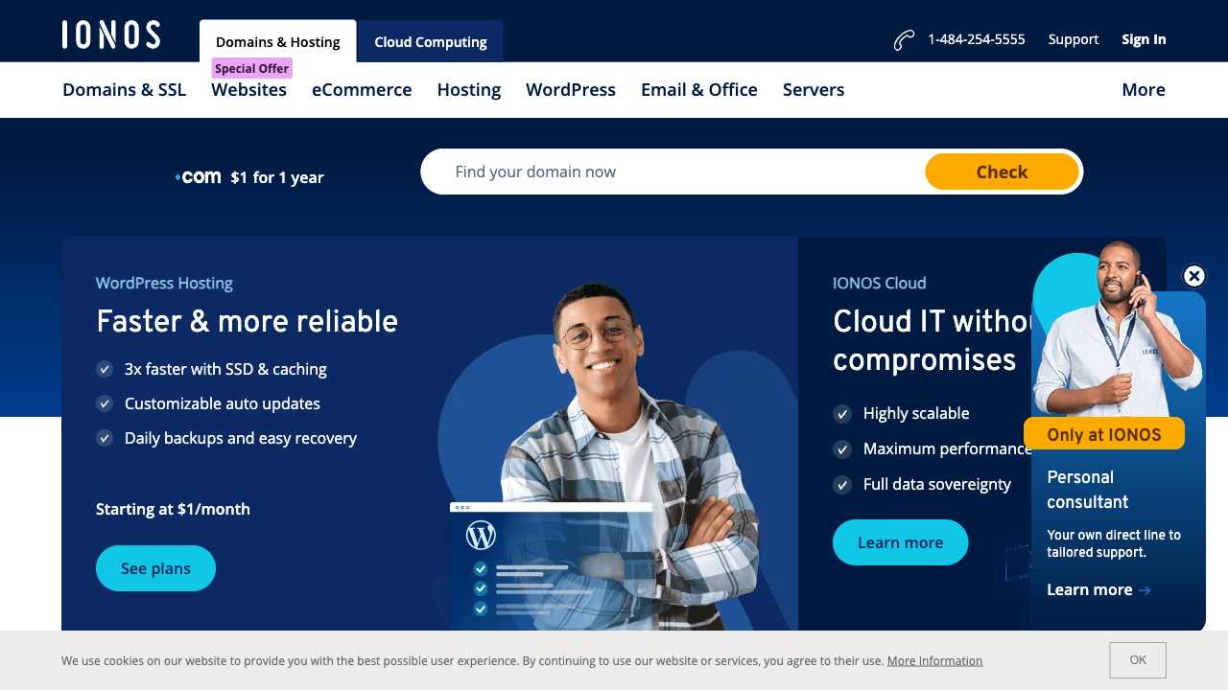Screen dimensions: 1228x690
Task: Click the Only at IONOS badge
Action: tap(1104, 434)
